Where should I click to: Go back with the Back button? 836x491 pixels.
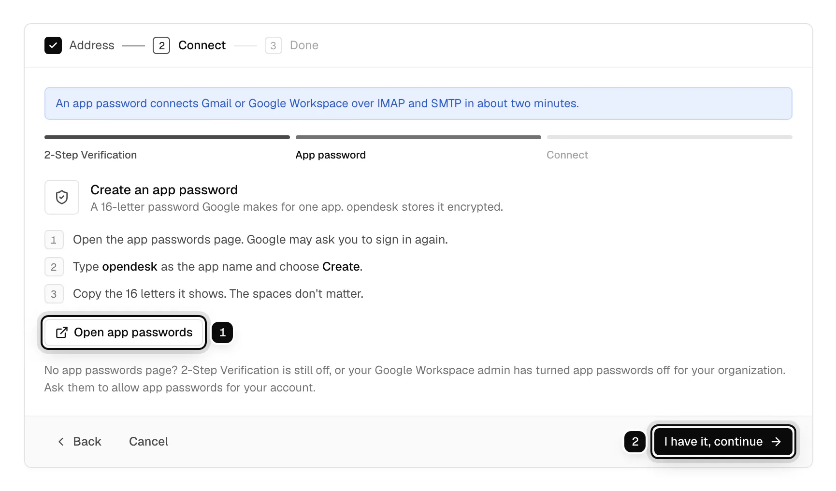click(x=80, y=442)
